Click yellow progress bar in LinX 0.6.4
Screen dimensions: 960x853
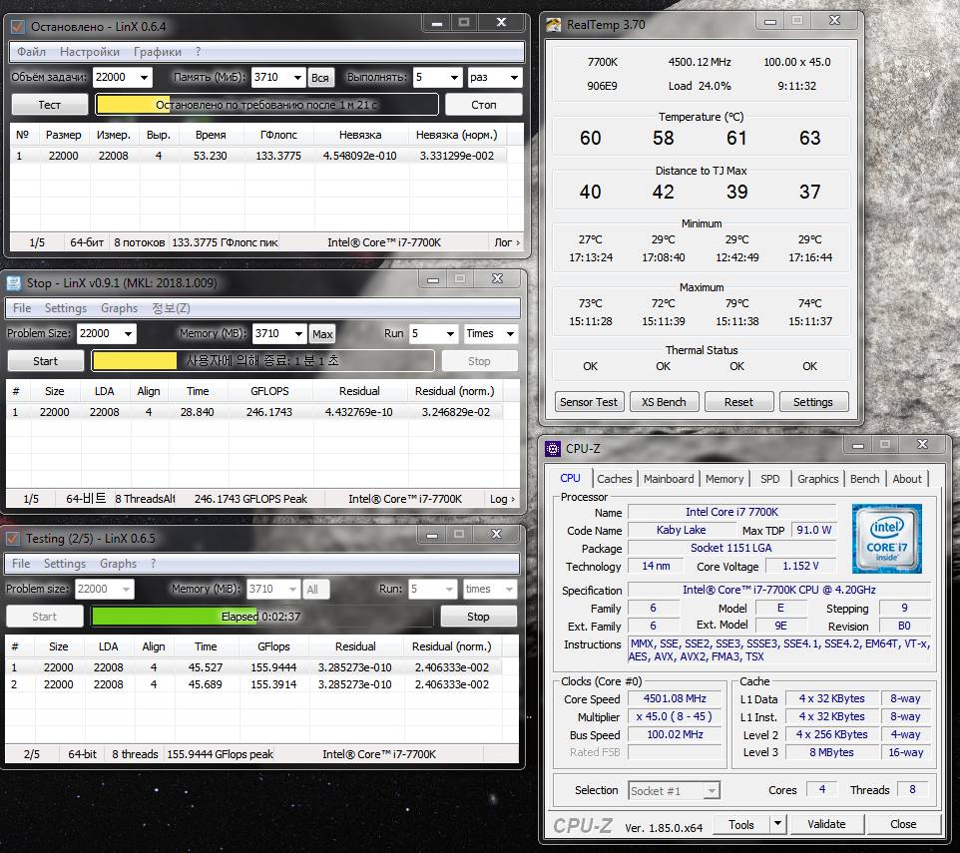[266, 105]
